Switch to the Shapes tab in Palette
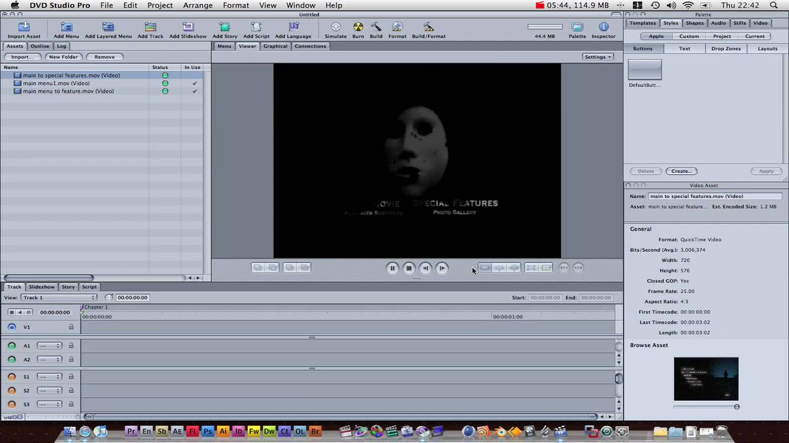Screen dimensions: 789x443 (695, 23)
